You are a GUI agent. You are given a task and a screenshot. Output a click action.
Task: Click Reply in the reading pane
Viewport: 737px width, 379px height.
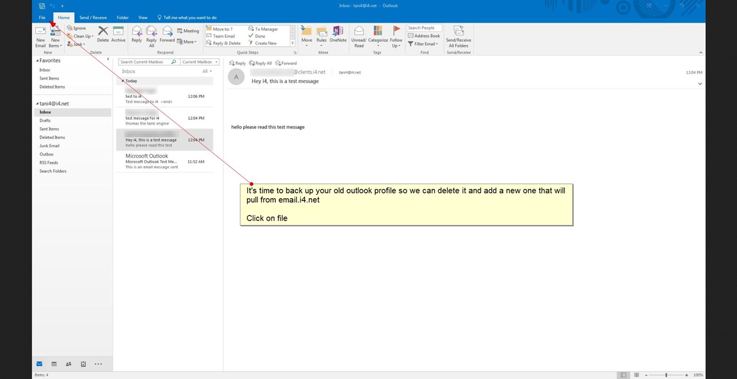[237, 63]
